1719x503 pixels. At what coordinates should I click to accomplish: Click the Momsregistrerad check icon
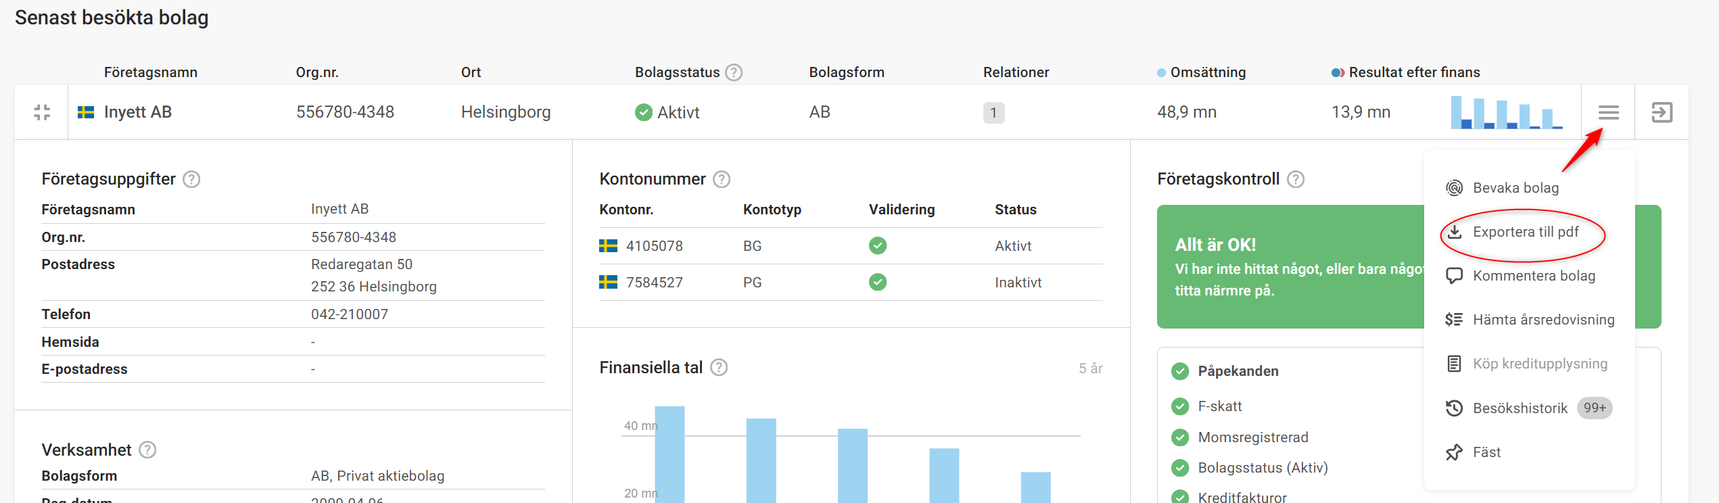coord(1180,437)
